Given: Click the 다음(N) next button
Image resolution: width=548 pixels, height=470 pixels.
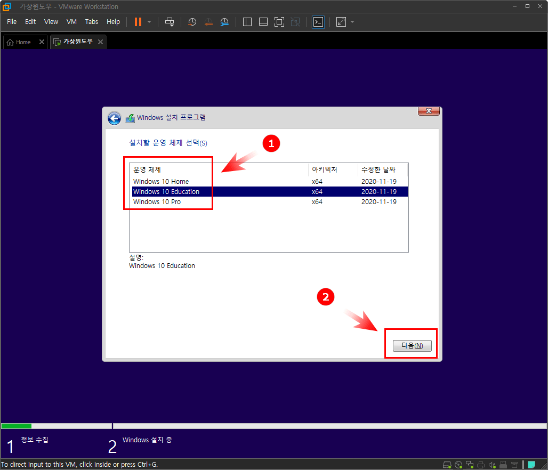Looking at the screenshot, I should pyautogui.click(x=412, y=346).
